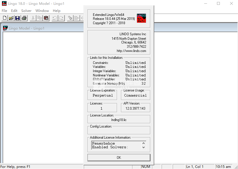Screen dimensions: 238x169
Task: Click the Global Variables Unlimited value
Action: [x=135, y=79]
